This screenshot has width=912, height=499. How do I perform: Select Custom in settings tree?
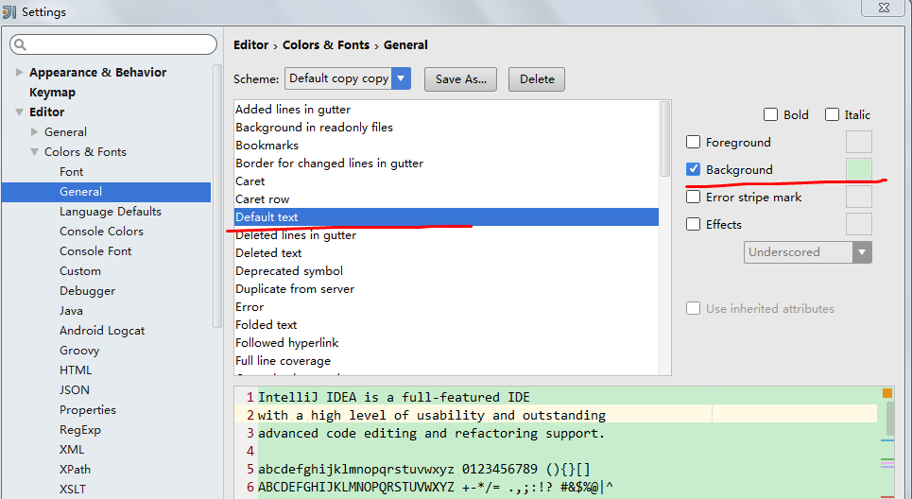click(79, 271)
